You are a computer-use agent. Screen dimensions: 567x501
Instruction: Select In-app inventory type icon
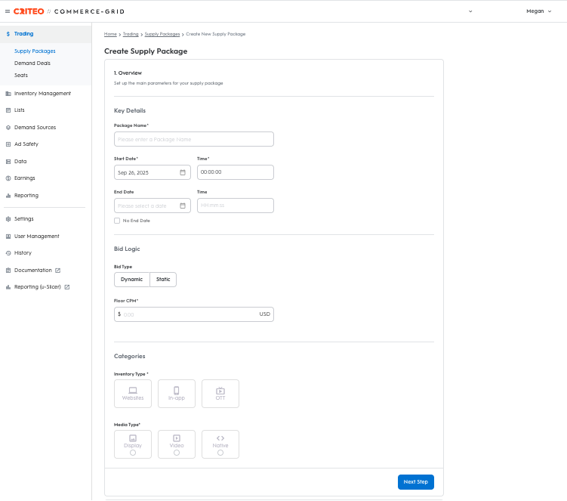pyautogui.click(x=177, y=394)
